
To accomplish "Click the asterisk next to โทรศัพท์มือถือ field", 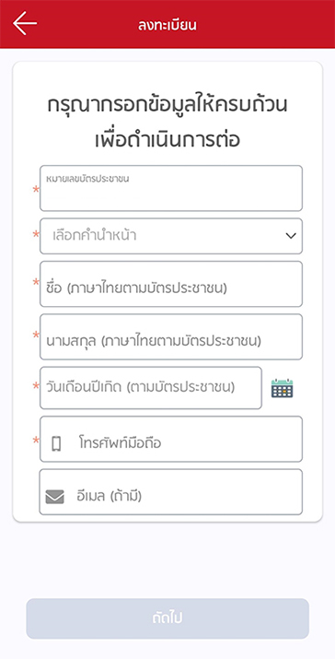I will pos(37,441).
